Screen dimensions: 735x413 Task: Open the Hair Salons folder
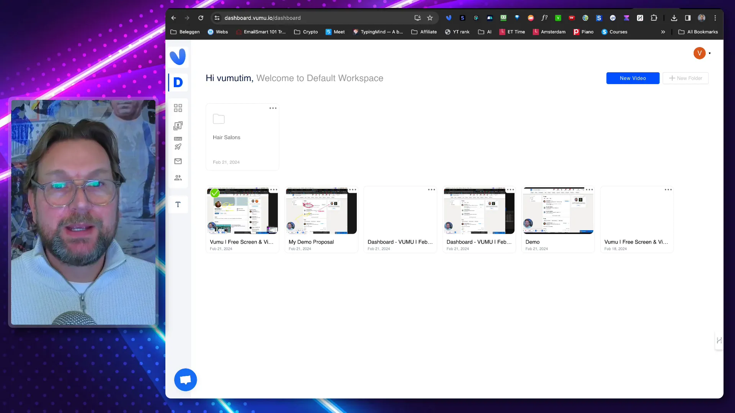pyautogui.click(x=242, y=137)
